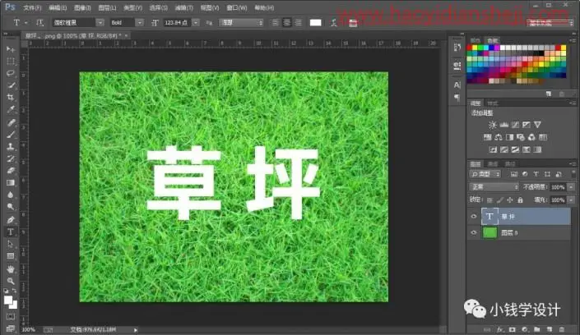This screenshot has height=335, width=580.
Task: Pick the red swatch in Swatches panel
Action: click(470, 48)
